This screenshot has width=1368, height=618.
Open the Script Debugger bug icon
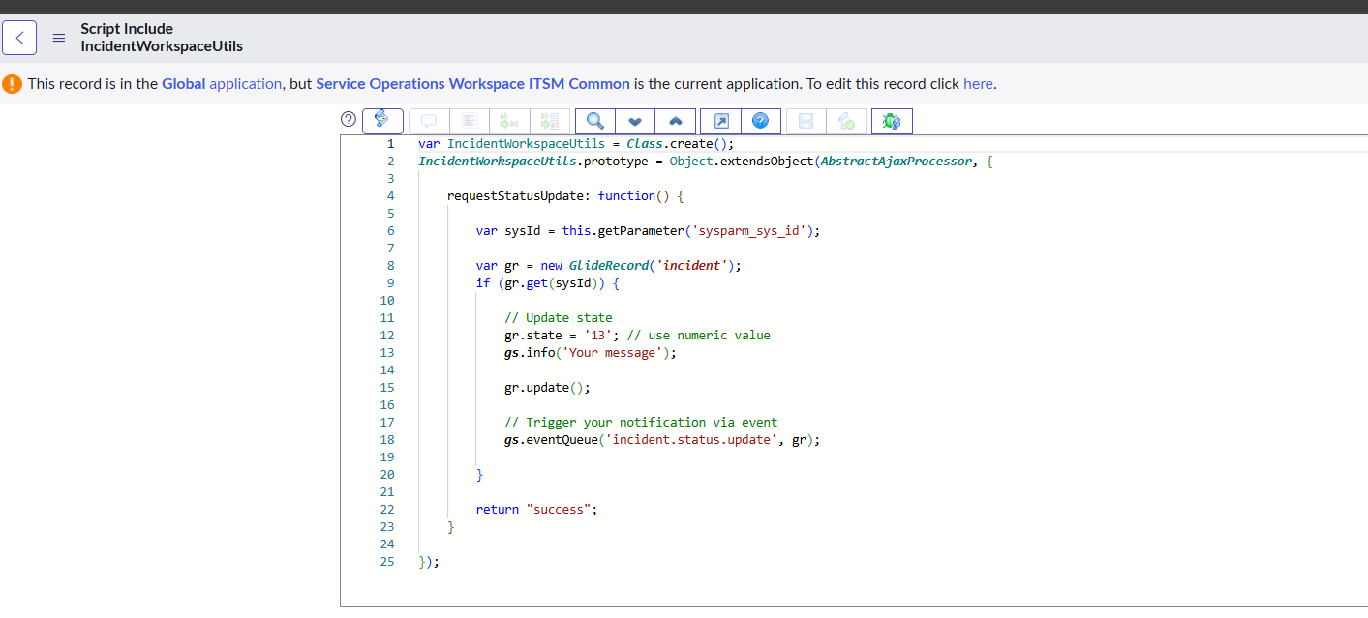pos(892,121)
